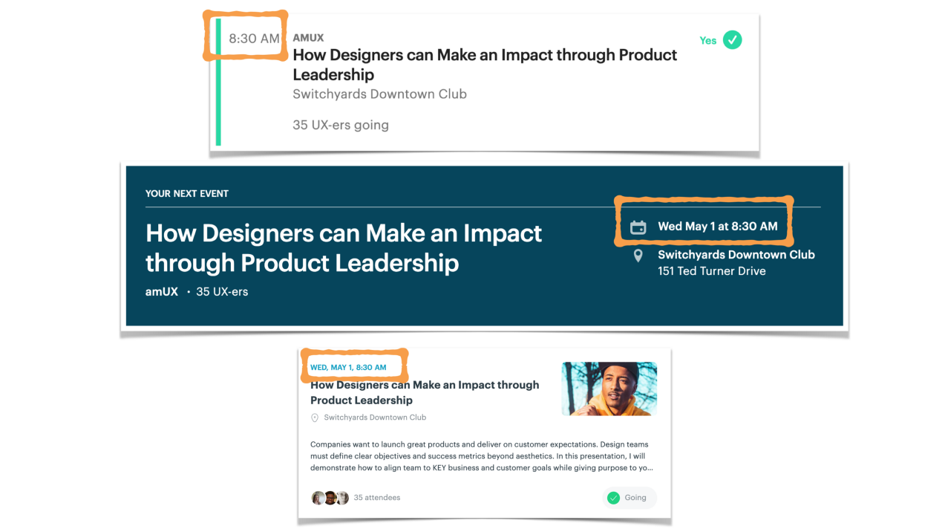Click the calendar icon in the dark banner
The image size is (945, 529).
638,227
